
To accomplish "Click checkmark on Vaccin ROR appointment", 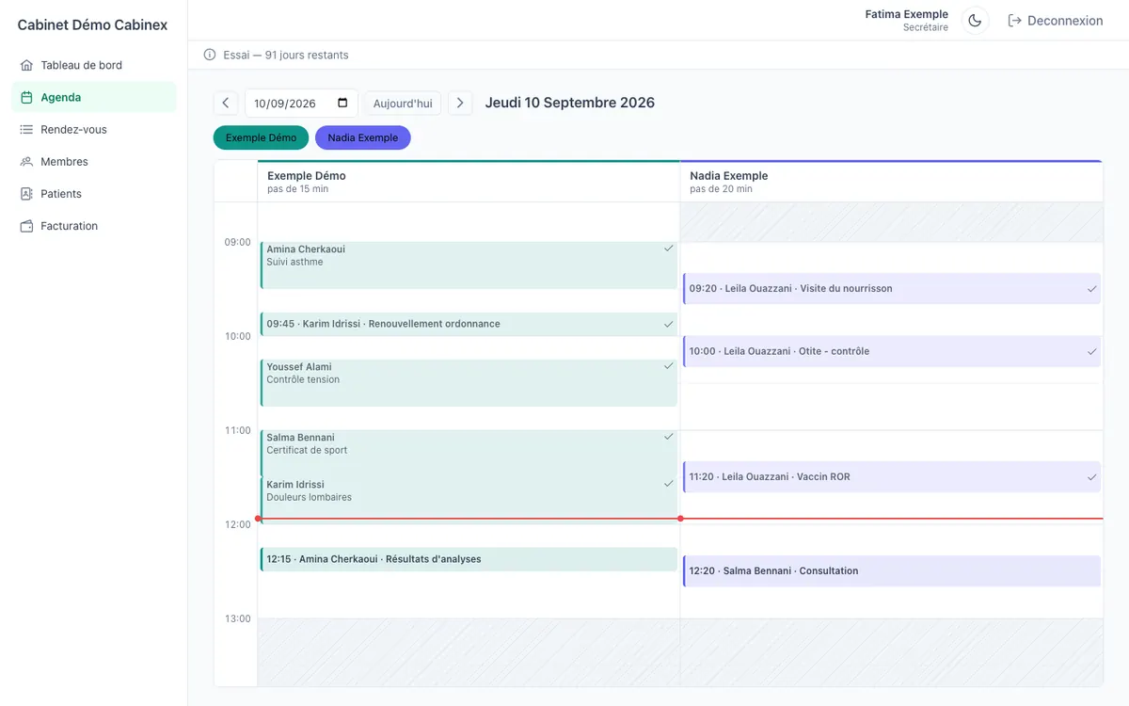I will [1092, 477].
